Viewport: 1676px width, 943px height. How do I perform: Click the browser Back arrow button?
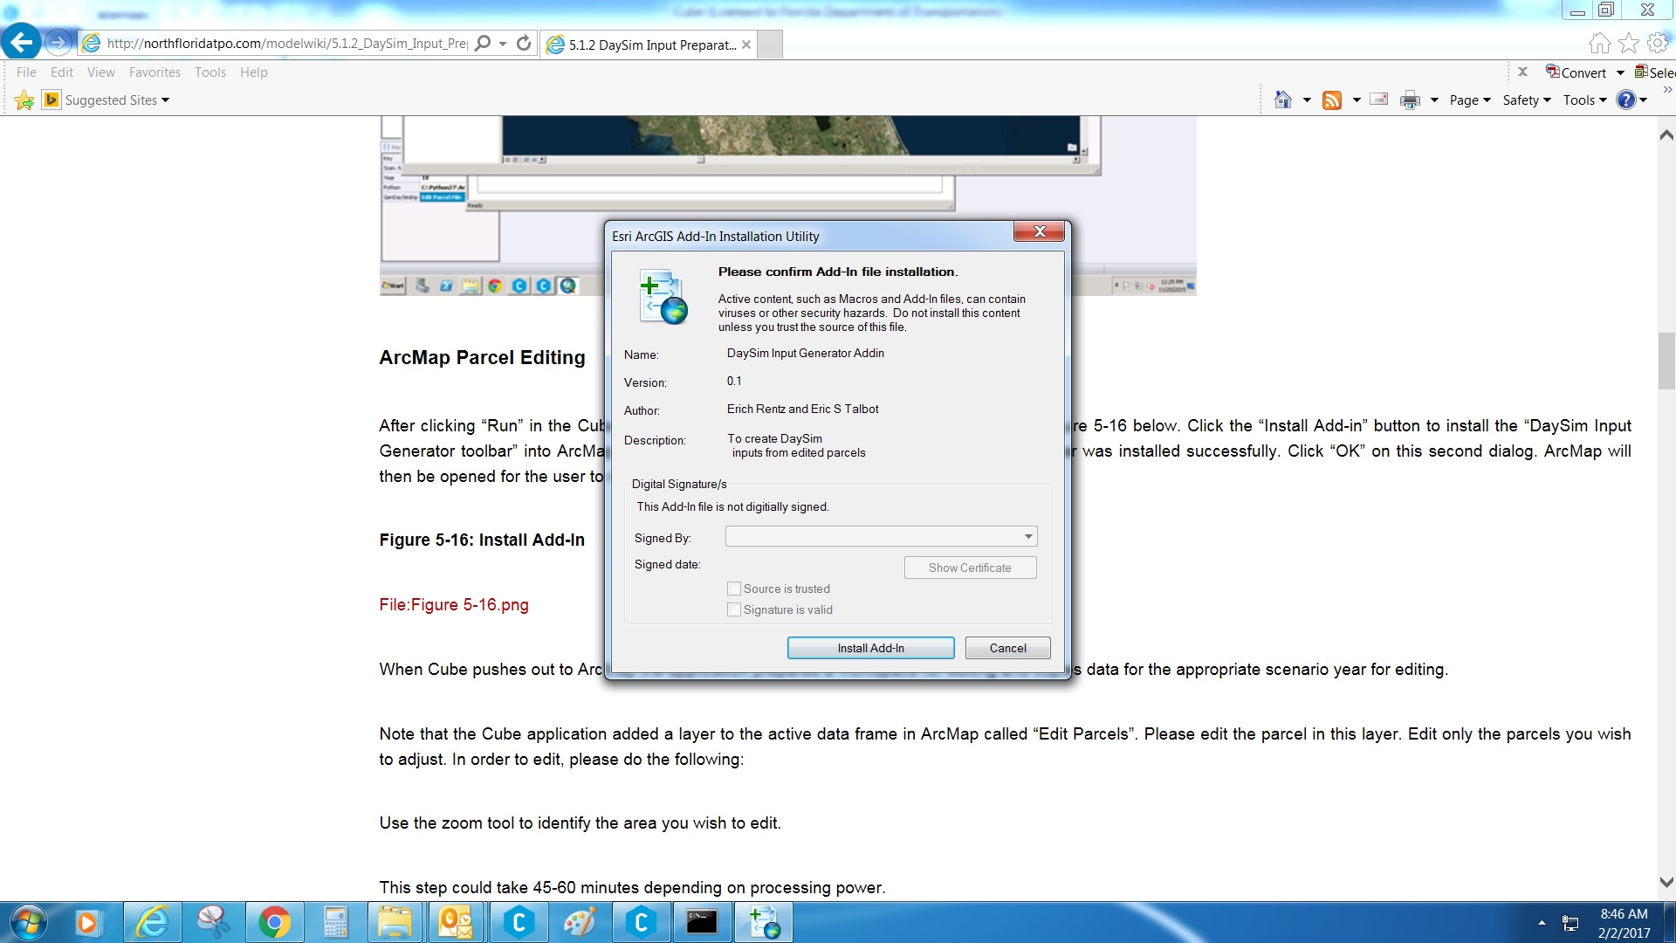coord(21,42)
